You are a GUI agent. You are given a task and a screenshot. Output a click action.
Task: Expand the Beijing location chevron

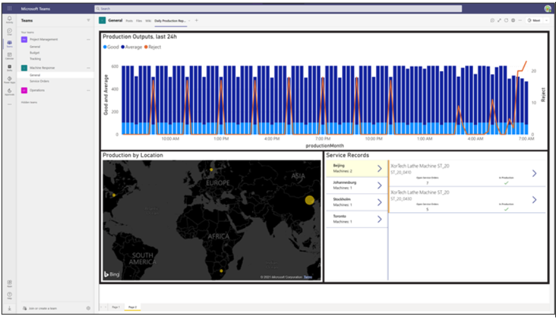[x=379, y=168]
